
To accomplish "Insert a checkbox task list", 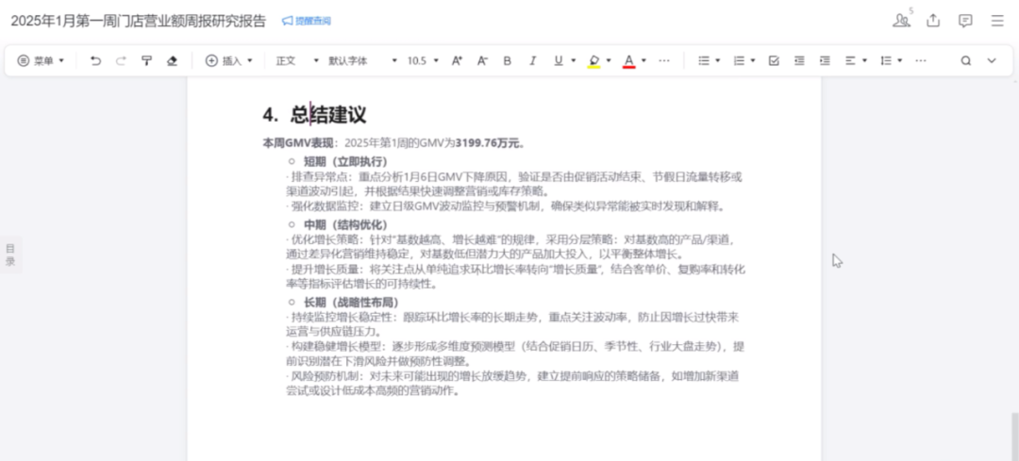I will (774, 60).
